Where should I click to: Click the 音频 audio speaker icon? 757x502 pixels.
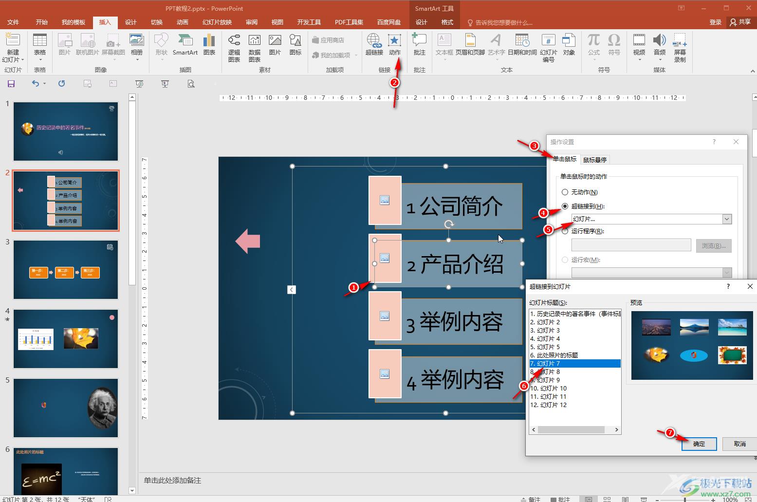click(x=659, y=41)
